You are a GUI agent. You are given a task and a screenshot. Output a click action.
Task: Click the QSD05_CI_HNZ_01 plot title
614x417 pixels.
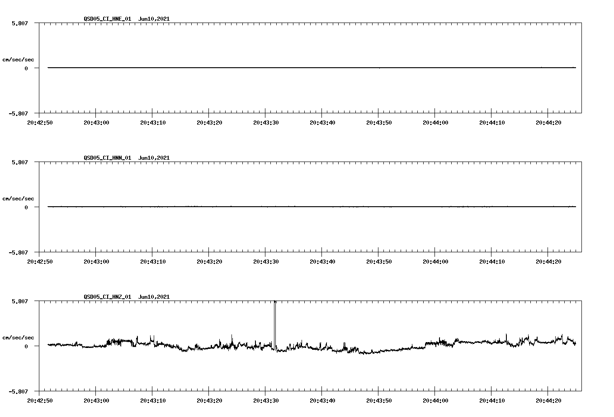point(127,297)
